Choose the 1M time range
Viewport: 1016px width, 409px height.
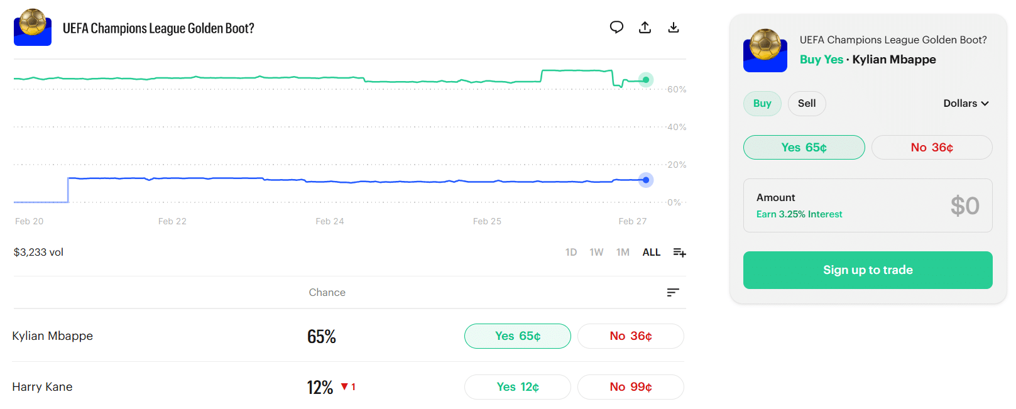point(623,252)
